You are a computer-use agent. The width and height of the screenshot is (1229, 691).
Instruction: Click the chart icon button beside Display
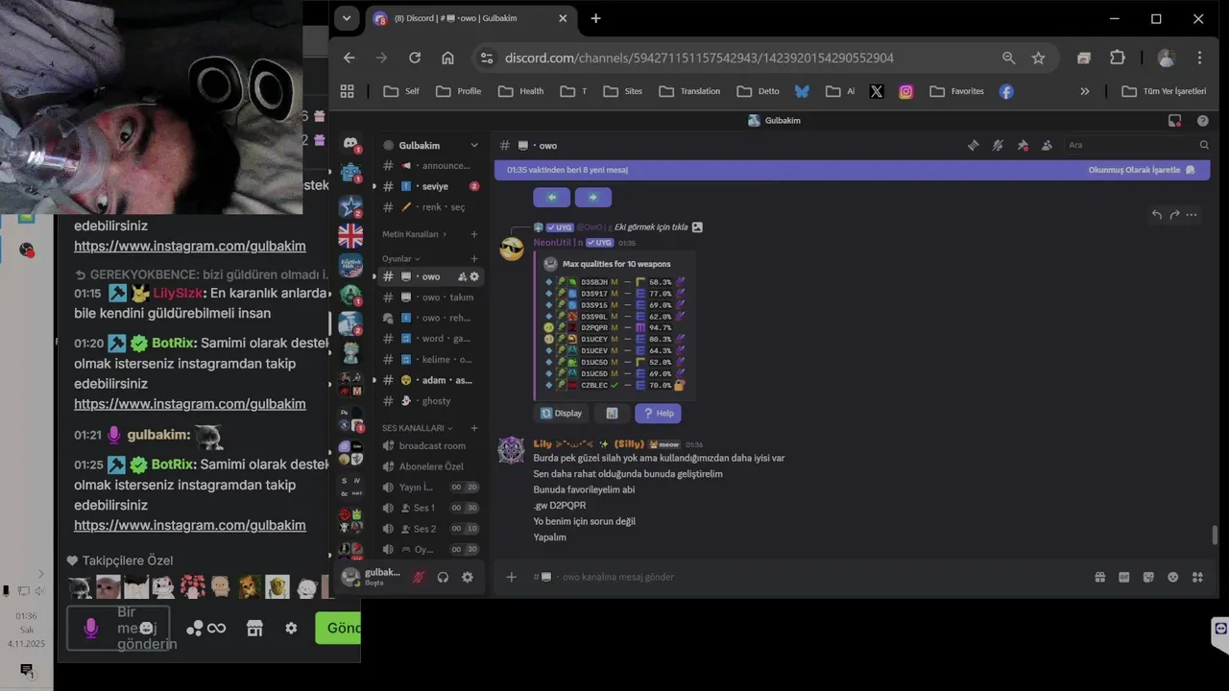[612, 413]
